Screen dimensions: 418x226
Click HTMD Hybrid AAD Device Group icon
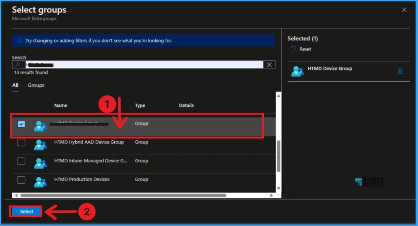click(40, 145)
